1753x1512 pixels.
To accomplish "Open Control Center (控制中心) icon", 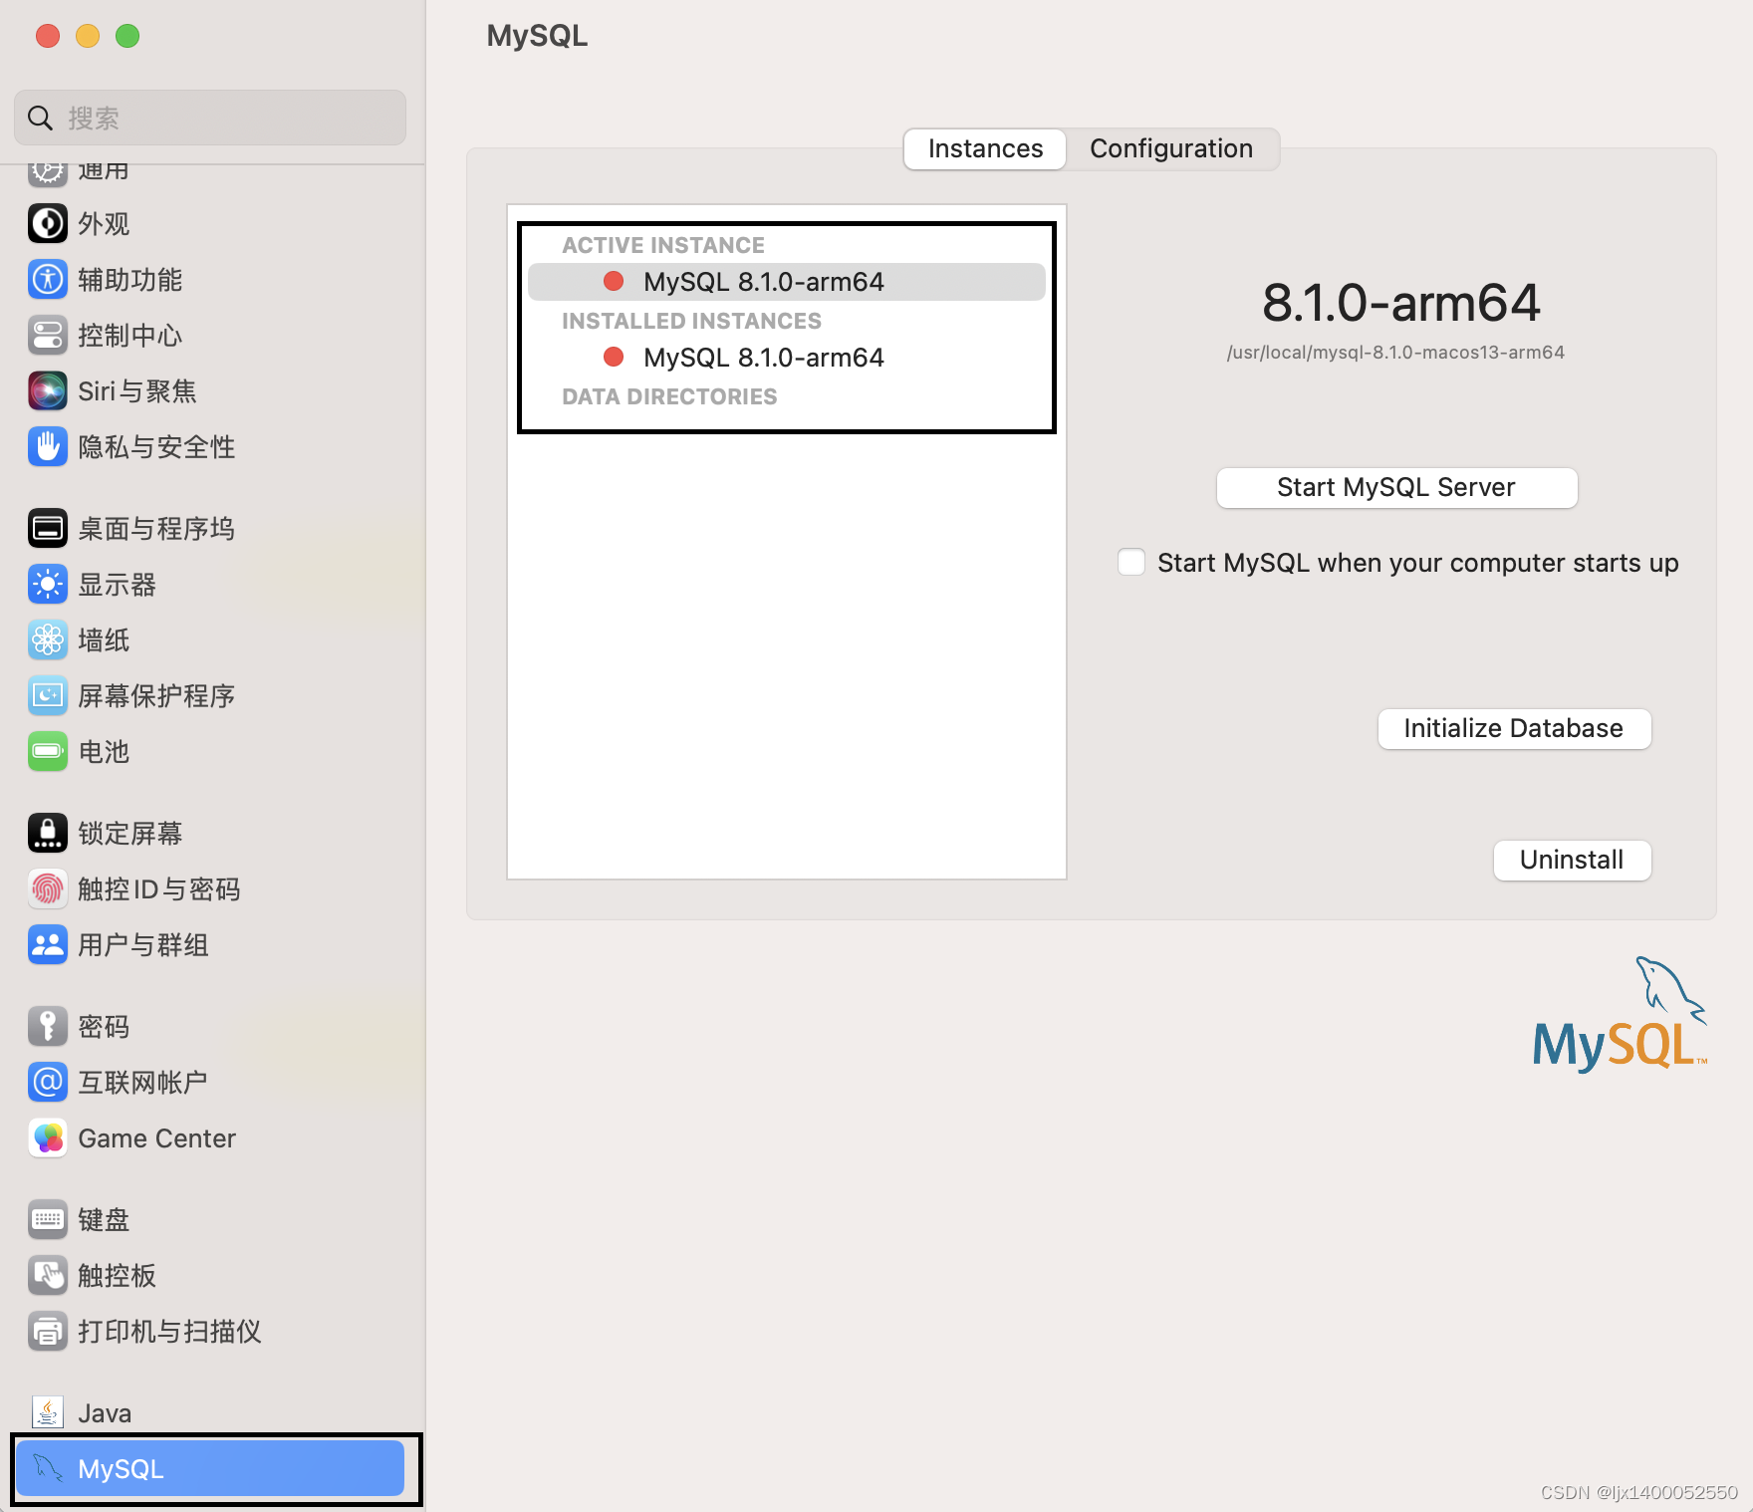I will [48, 336].
